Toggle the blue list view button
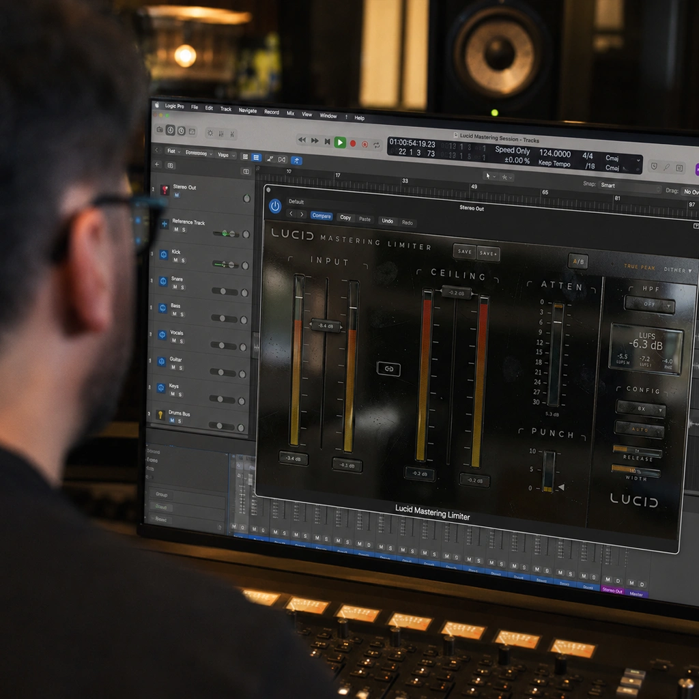699x699 pixels. coord(256,157)
